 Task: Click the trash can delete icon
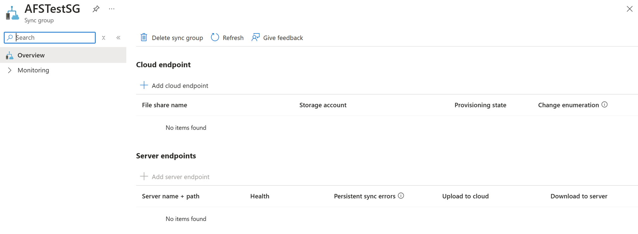144,37
